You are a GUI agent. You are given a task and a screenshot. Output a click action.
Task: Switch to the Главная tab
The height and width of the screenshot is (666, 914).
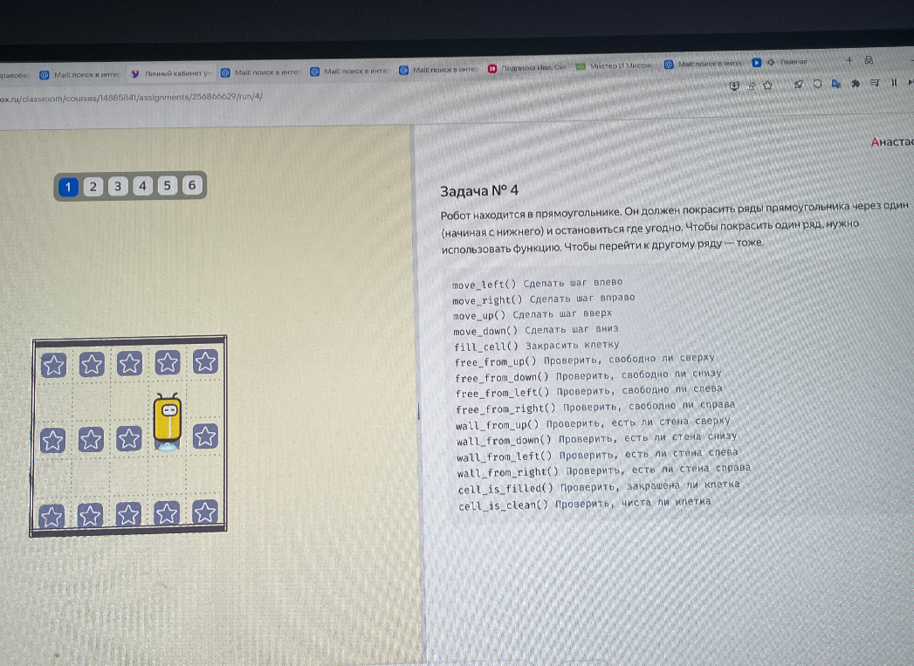[780, 62]
